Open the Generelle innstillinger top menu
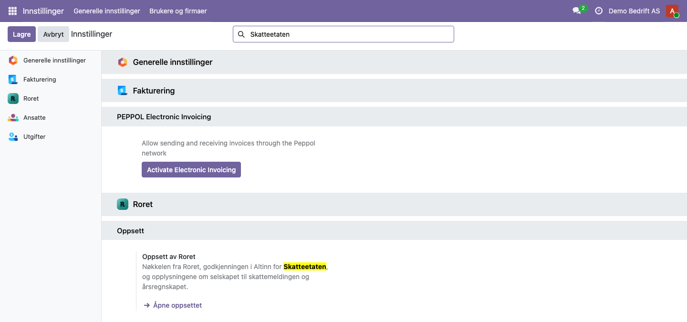Image resolution: width=687 pixels, height=322 pixels. (x=107, y=11)
